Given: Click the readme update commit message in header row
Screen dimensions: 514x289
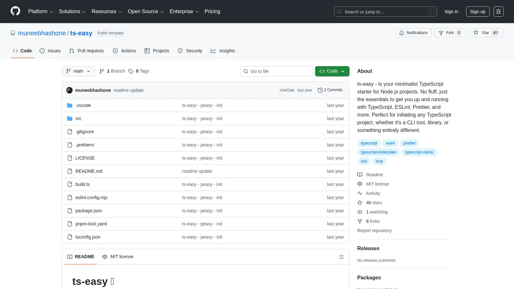Looking at the screenshot, I should point(128,90).
